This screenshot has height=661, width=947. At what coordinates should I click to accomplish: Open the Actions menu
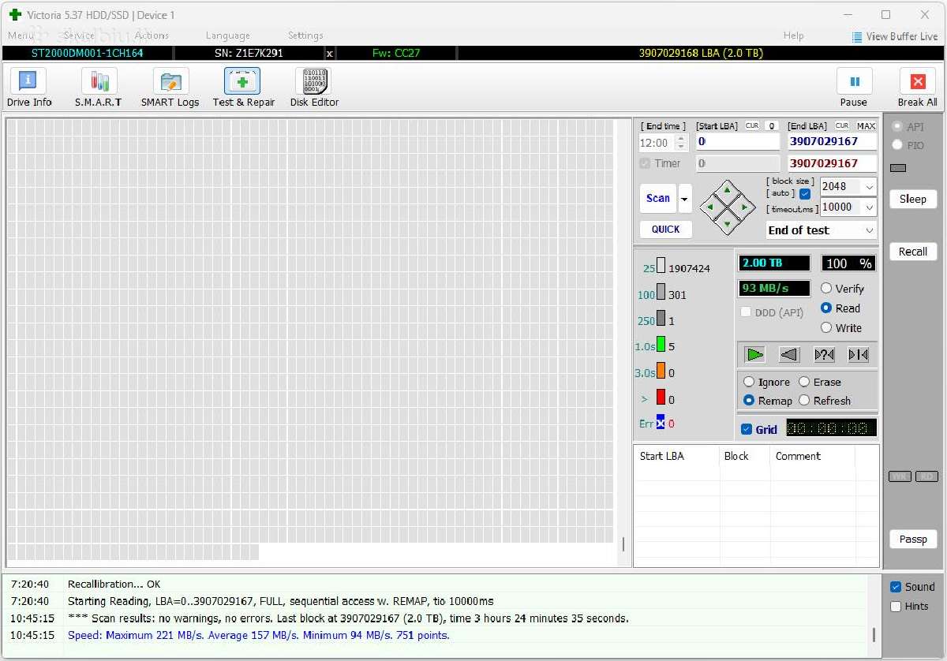point(152,35)
